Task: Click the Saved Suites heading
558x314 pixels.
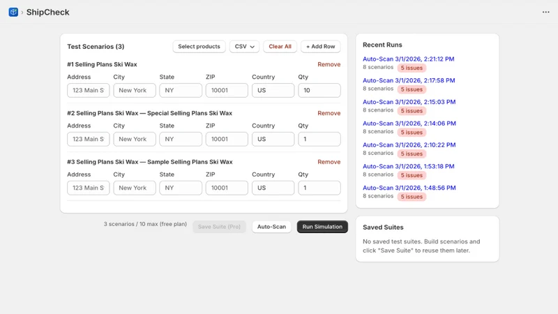Action: [383, 227]
